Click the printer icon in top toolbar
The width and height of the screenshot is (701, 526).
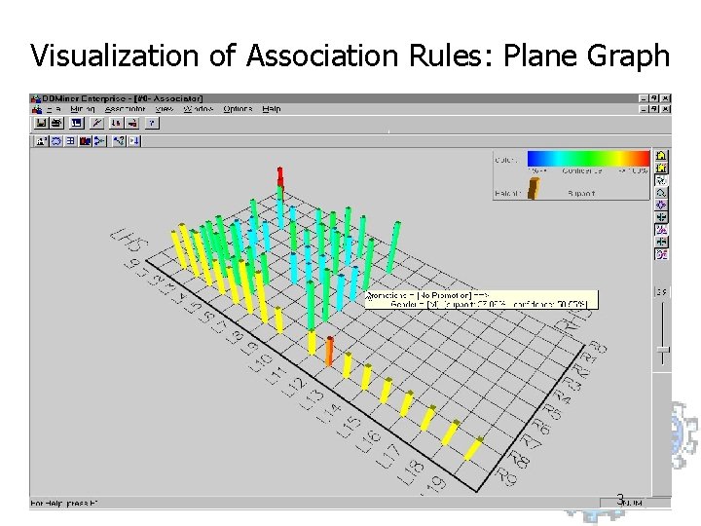56,123
